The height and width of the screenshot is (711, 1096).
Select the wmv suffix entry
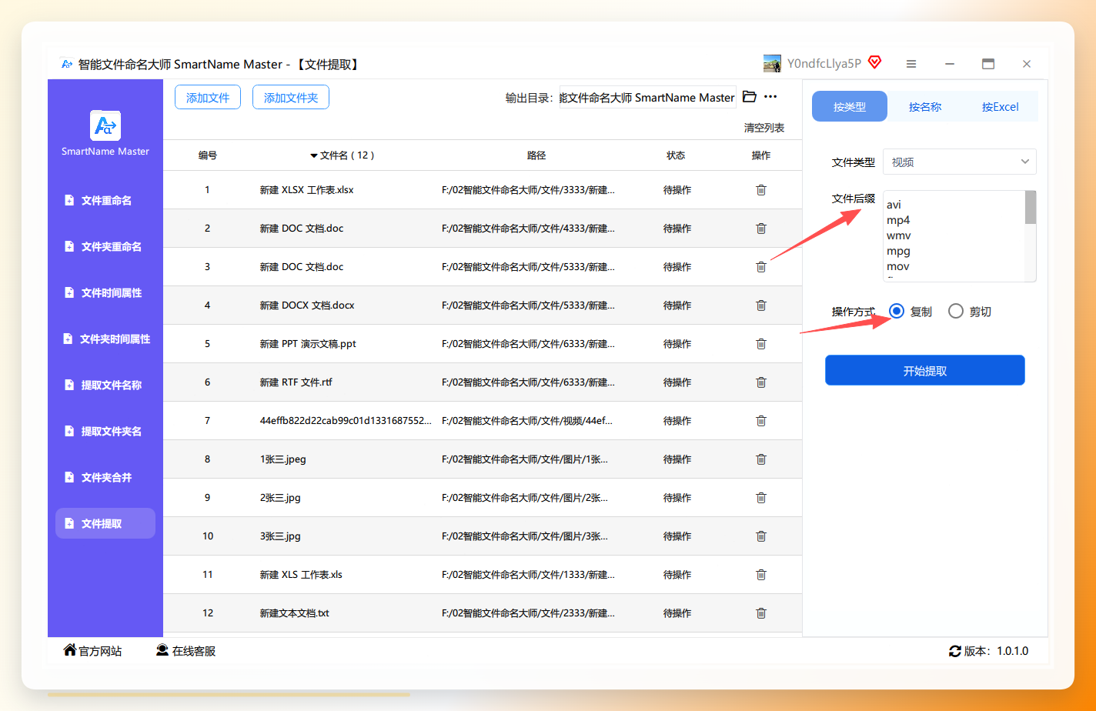(899, 235)
